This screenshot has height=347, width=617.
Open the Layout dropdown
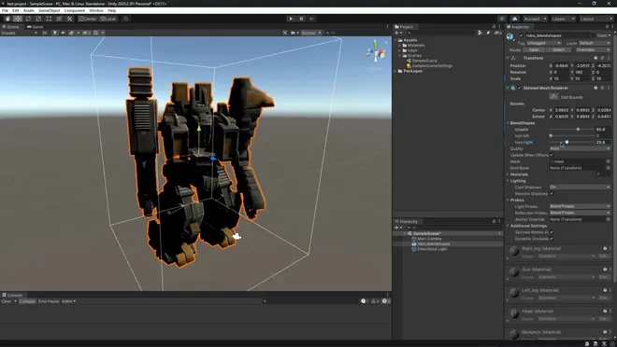pos(595,19)
